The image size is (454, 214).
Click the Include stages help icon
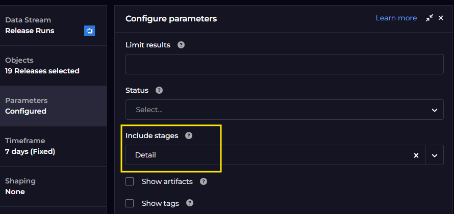[x=189, y=136]
